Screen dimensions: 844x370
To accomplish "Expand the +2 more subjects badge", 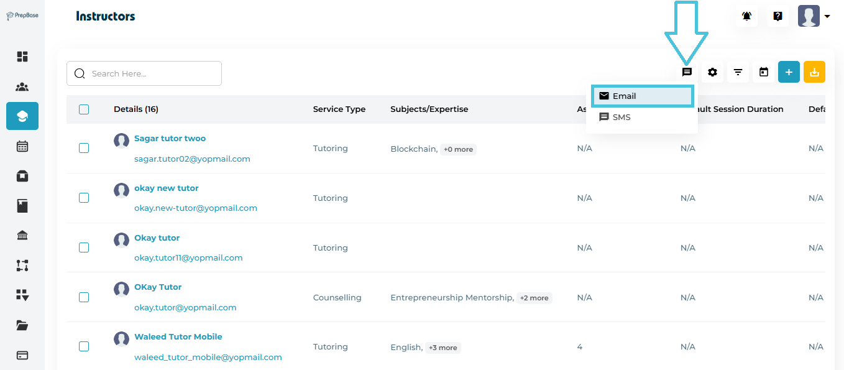I will point(534,298).
